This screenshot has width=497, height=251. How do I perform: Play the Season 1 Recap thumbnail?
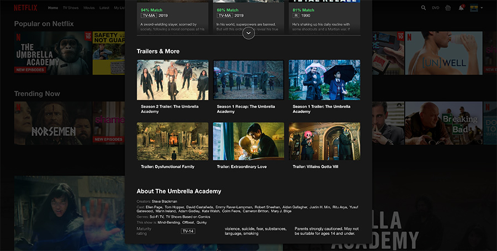248,80
